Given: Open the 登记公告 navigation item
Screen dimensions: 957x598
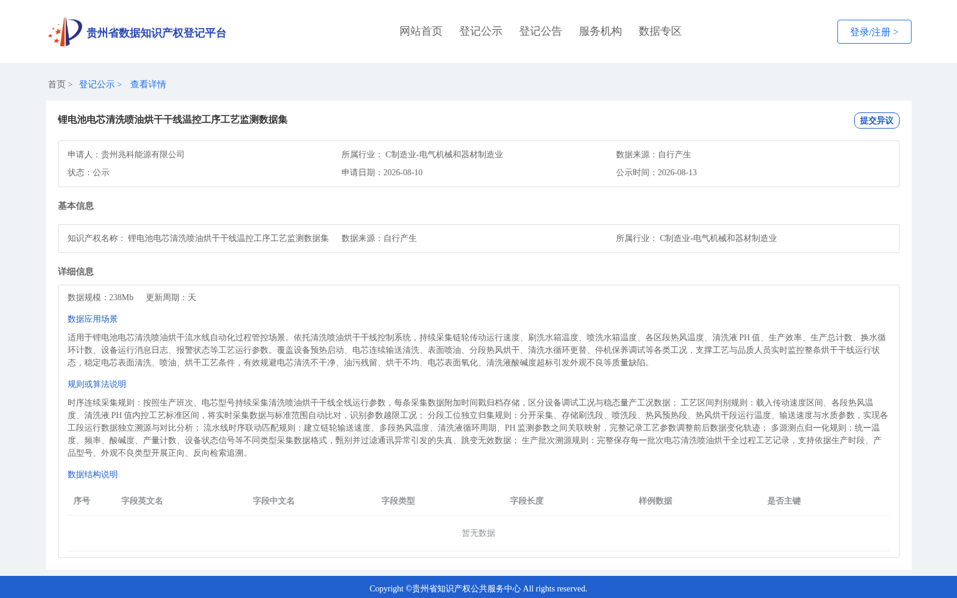Looking at the screenshot, I should click(x=541, y=31).
